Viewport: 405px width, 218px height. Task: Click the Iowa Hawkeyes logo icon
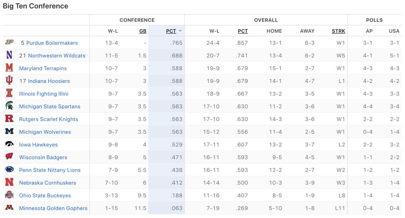click(9, 144)
